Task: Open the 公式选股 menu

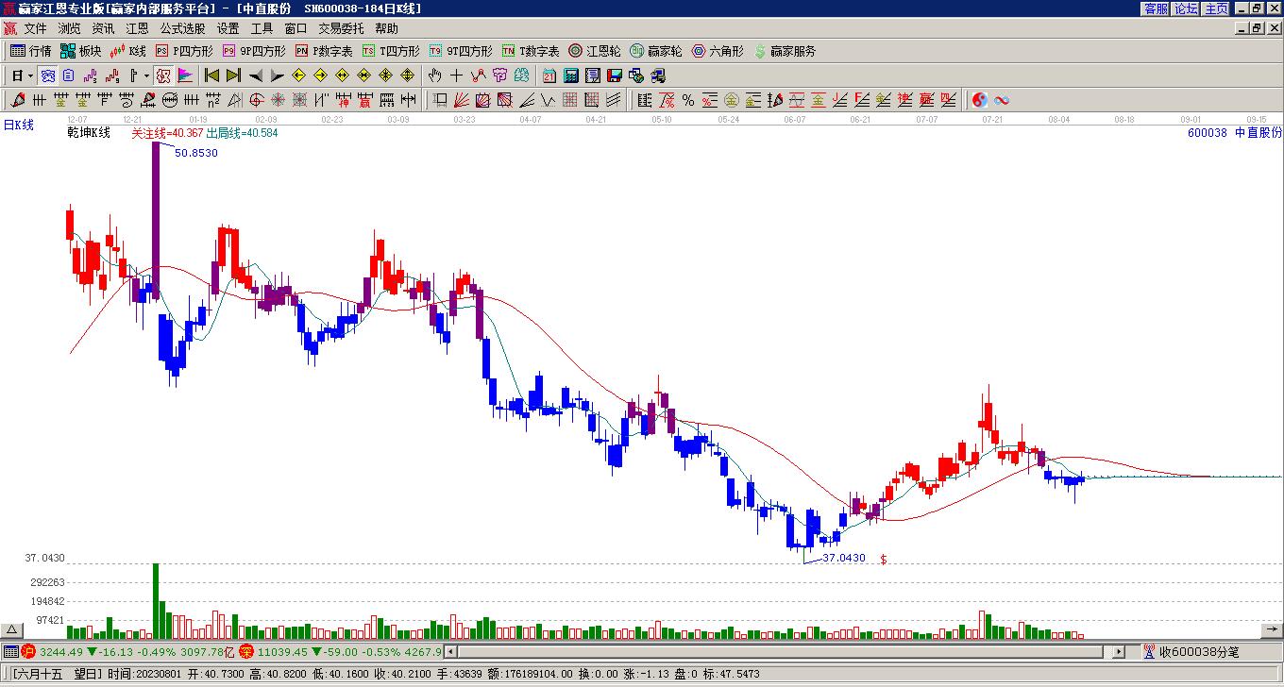Action: pos(183,28)
